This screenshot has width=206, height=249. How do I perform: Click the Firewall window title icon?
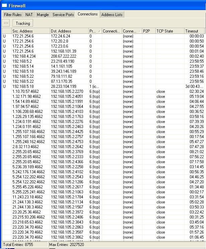tap(4, 6)
